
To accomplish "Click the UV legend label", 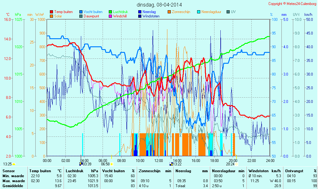I will (x=233, y=12).
